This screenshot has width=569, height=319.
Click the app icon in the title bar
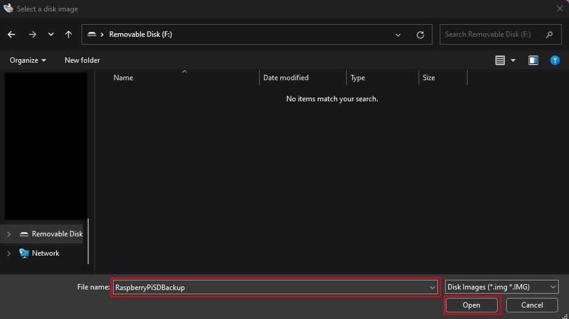(x=8, y=8)
